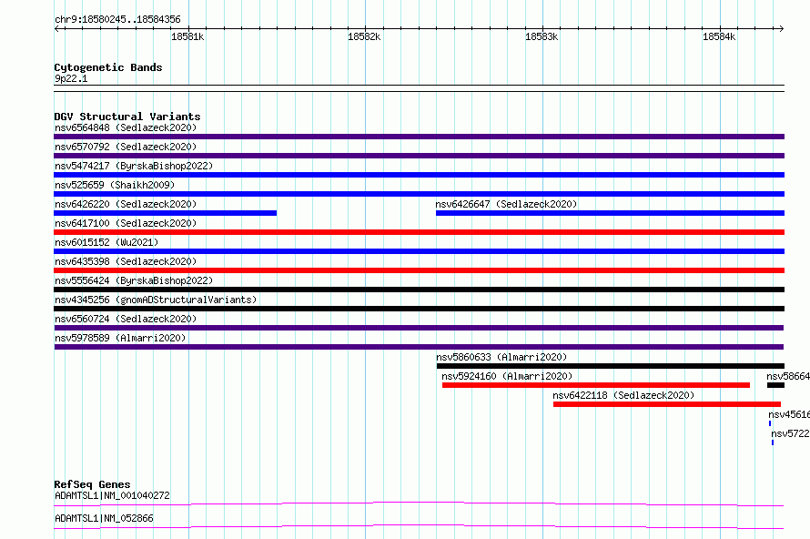Select the red bar for nsv6417100

pos(419,232)
